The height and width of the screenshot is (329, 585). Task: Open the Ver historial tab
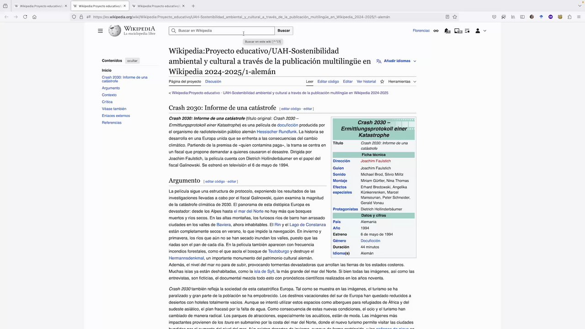click(x=366, y=81)
